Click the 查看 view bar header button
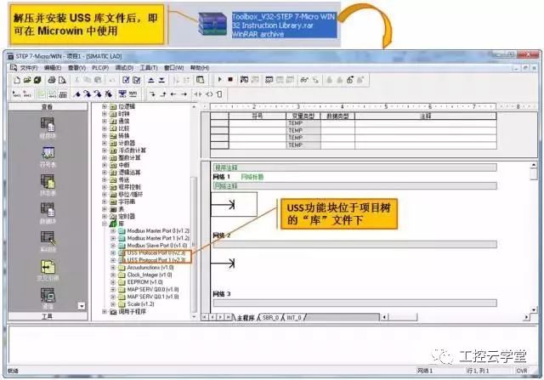Image resolution: width=544 pixels, height=380 pixels. [48, 106]
